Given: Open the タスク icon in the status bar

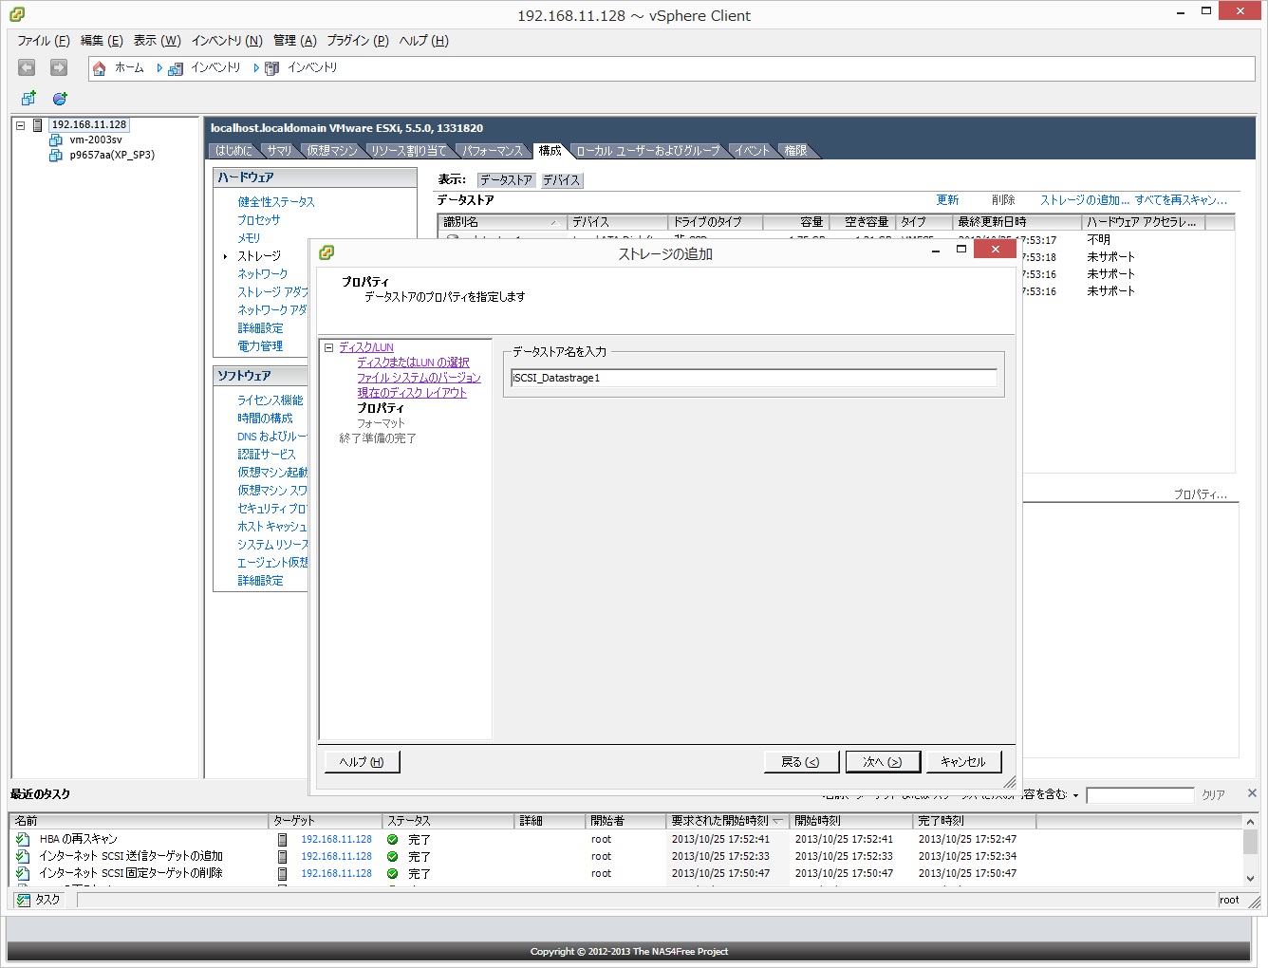Looking at the screenshot, I should tap(23, 900).
